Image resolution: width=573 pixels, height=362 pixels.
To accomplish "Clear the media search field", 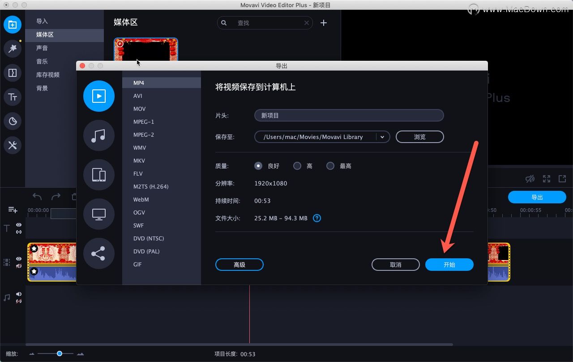I will pyautogui.click(x=307, y=23).
